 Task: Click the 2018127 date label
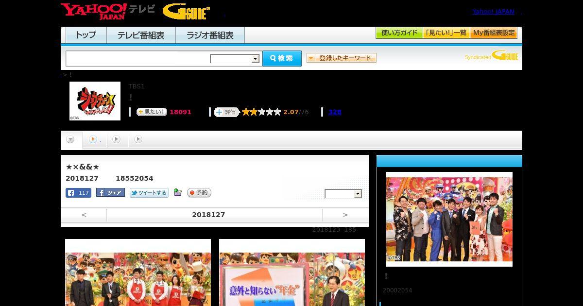(208, 215)
